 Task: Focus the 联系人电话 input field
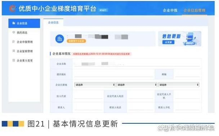click(140, 107)
